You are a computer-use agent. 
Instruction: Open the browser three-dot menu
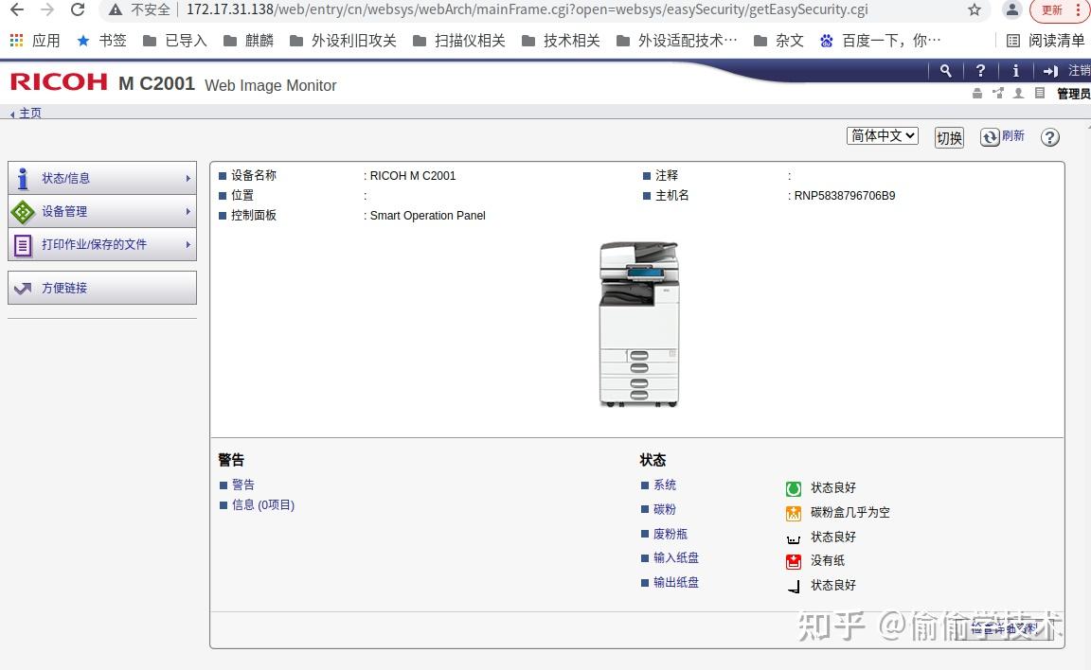click(x=1078, y=10)
